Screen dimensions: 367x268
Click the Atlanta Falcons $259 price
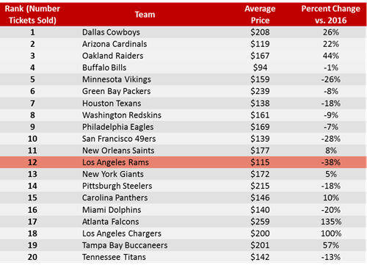click(x=260, y=222)
